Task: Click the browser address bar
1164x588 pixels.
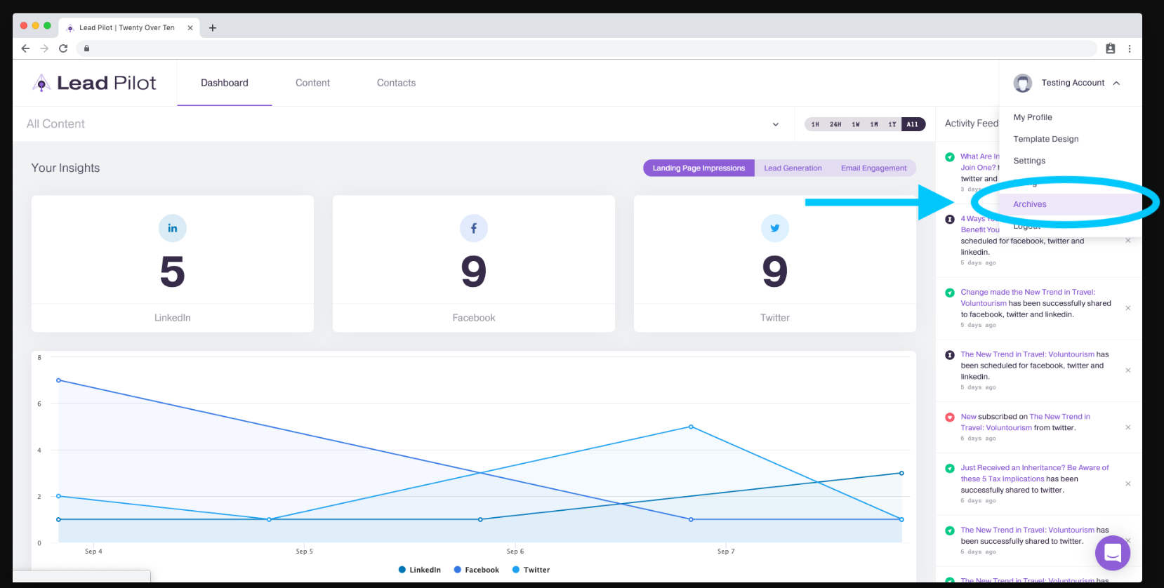Action: coord(586,48)
